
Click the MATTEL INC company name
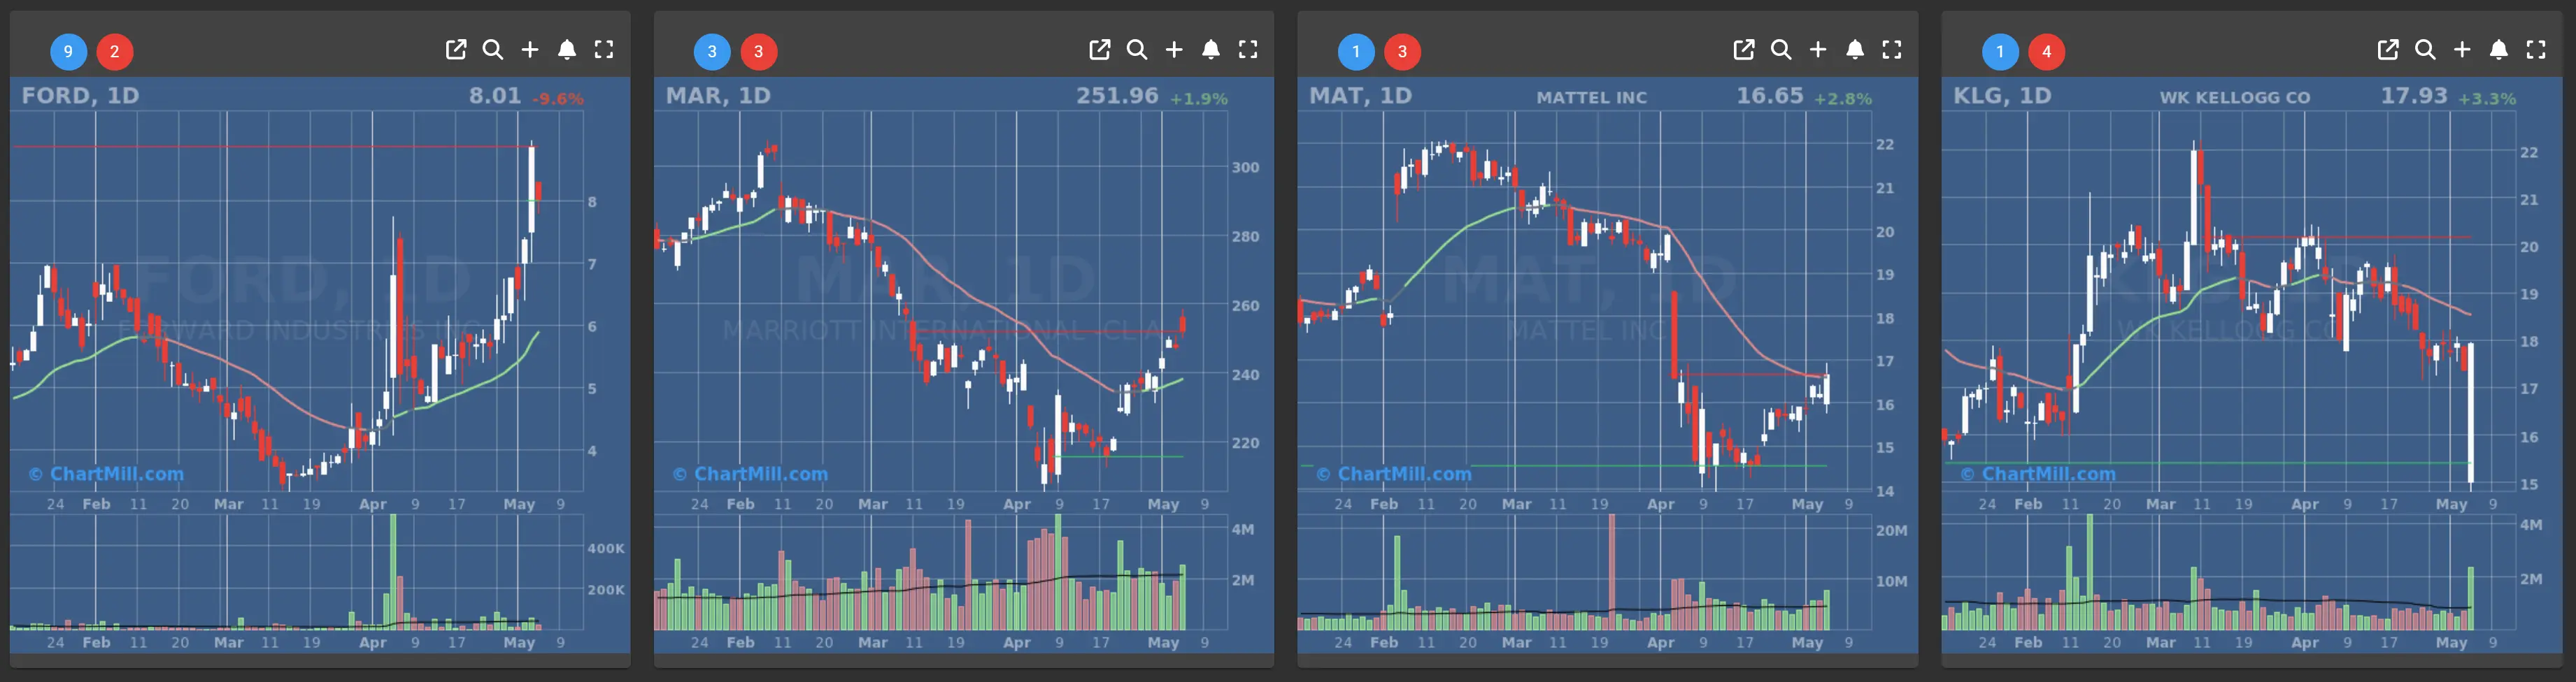click(1591, 98)
